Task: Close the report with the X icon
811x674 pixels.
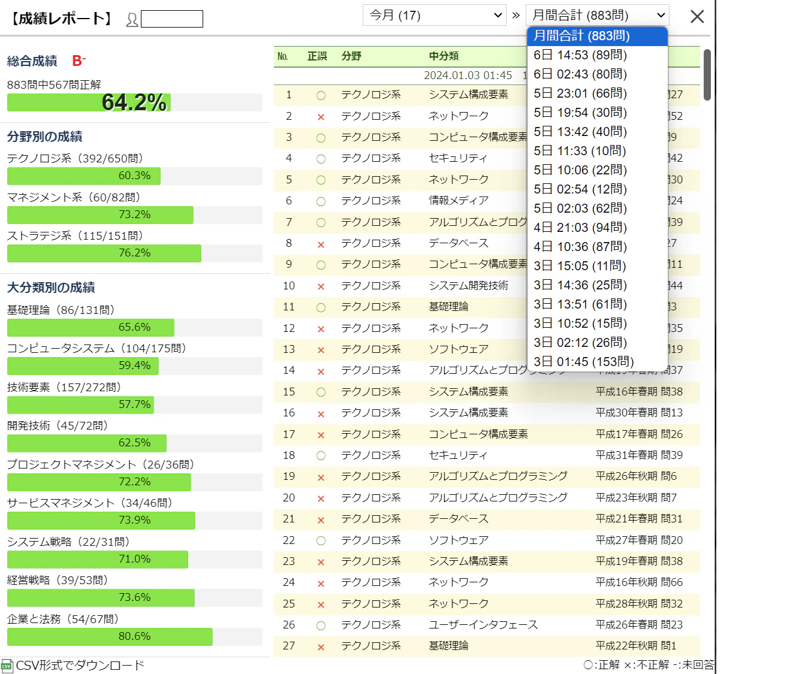Action: [697, 16]
